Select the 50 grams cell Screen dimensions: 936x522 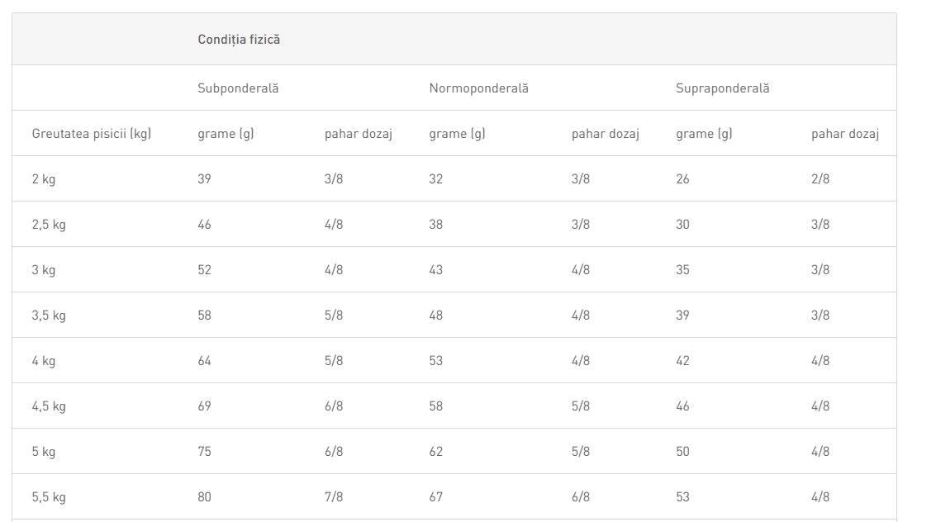682,451
